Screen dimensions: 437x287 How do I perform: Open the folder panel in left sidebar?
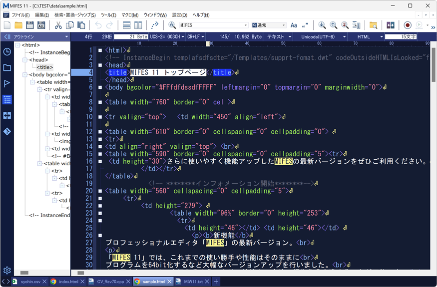point(7,68)
